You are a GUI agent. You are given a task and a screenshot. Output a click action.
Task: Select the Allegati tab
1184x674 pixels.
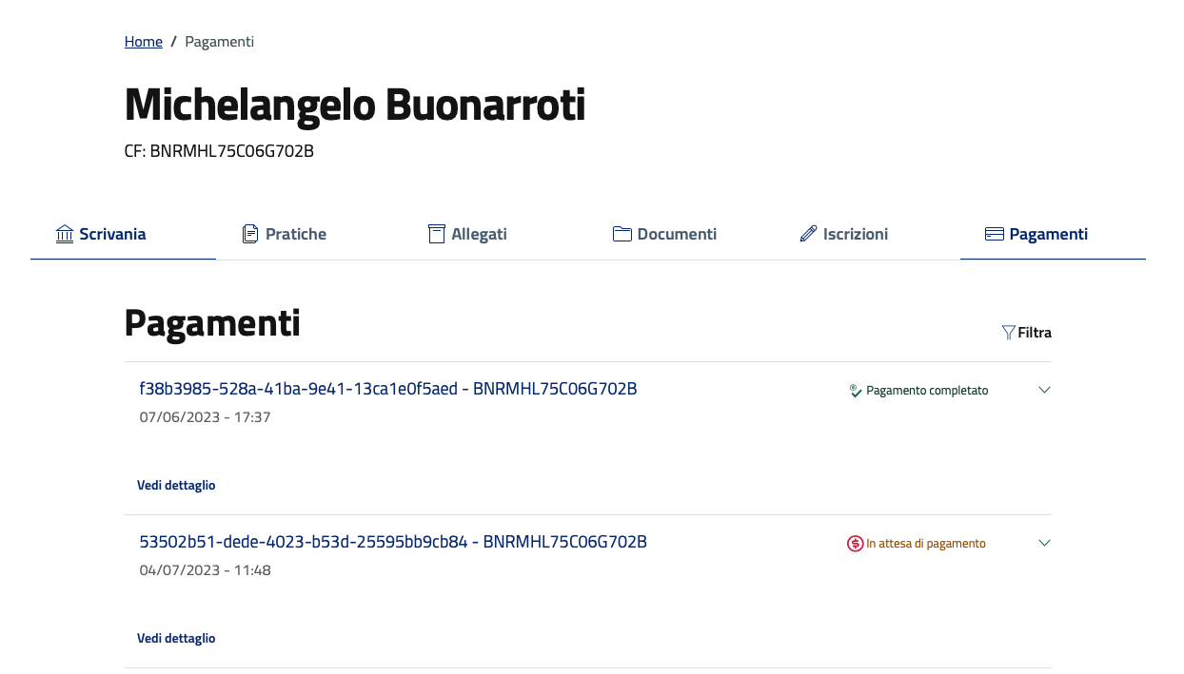[479, 234]
